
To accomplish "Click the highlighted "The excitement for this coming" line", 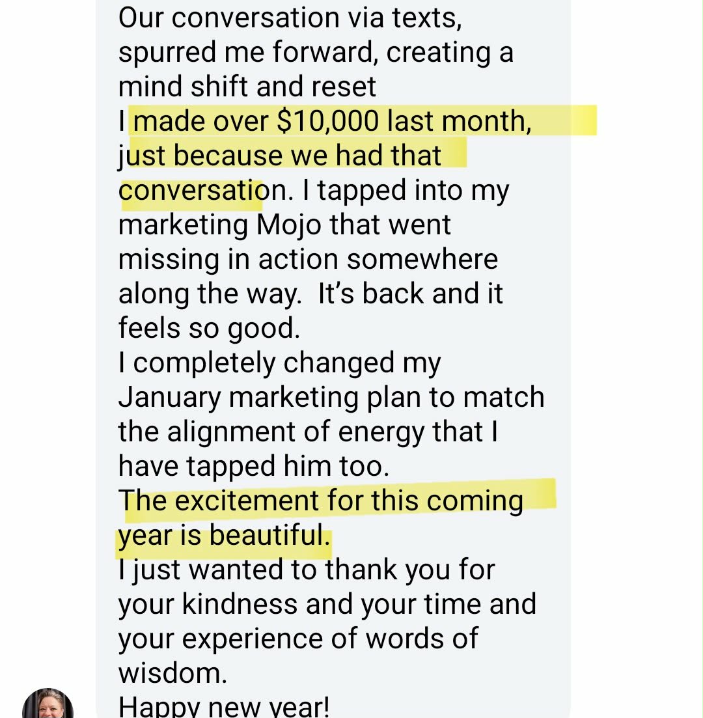I will point(321,501).
